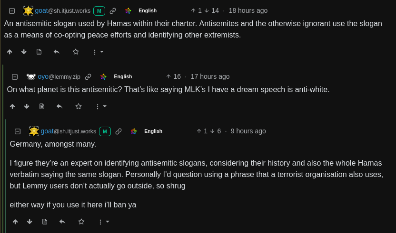Toggle save star on goat's 18-hours-ago comment

[x=76, y=52]
